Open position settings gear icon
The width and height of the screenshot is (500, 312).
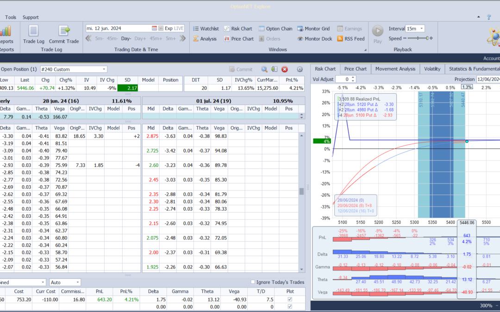pos(300,69)
